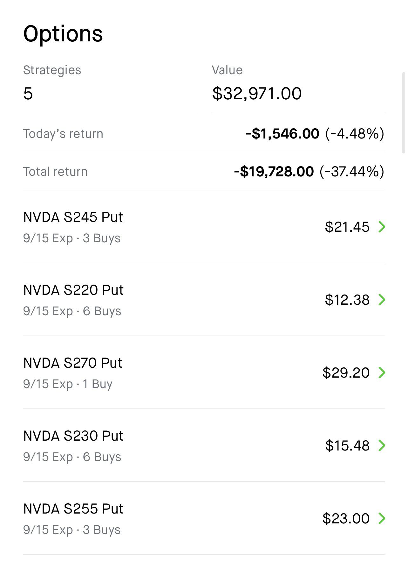Select the NVDA $245 Put position title
This screenshot has height=582, width=408.
click(x=73, y=217)
